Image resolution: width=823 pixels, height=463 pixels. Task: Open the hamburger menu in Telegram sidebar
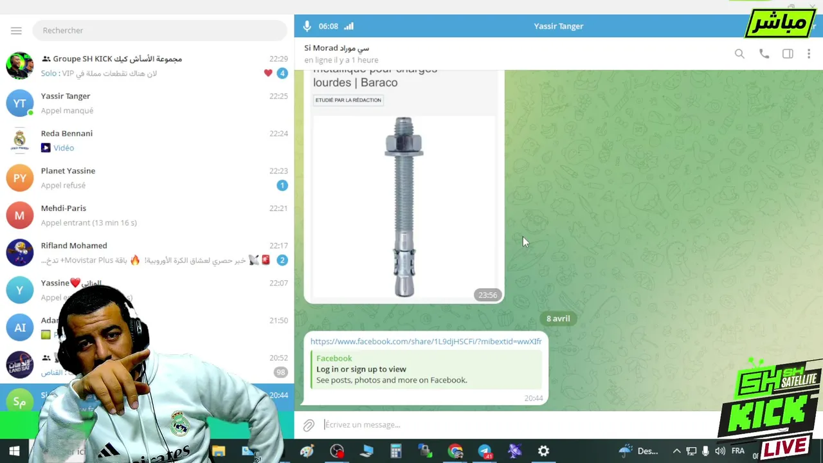point(16,30)
